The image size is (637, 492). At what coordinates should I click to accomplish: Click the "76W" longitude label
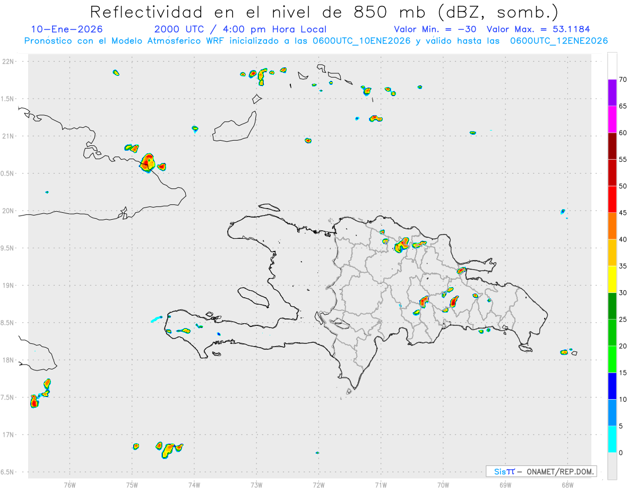pyautogui.click(x=70, y=485)
